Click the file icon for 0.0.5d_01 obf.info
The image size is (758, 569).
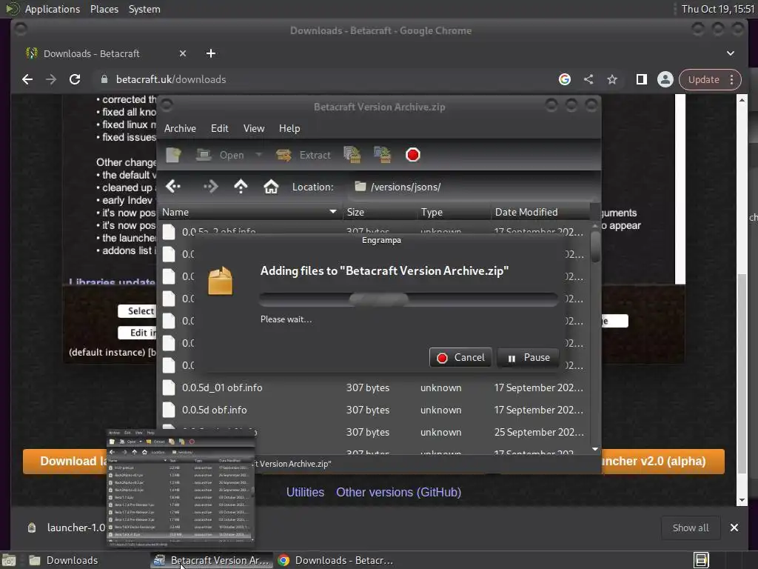pyautogui.click(x=169, y=387)
